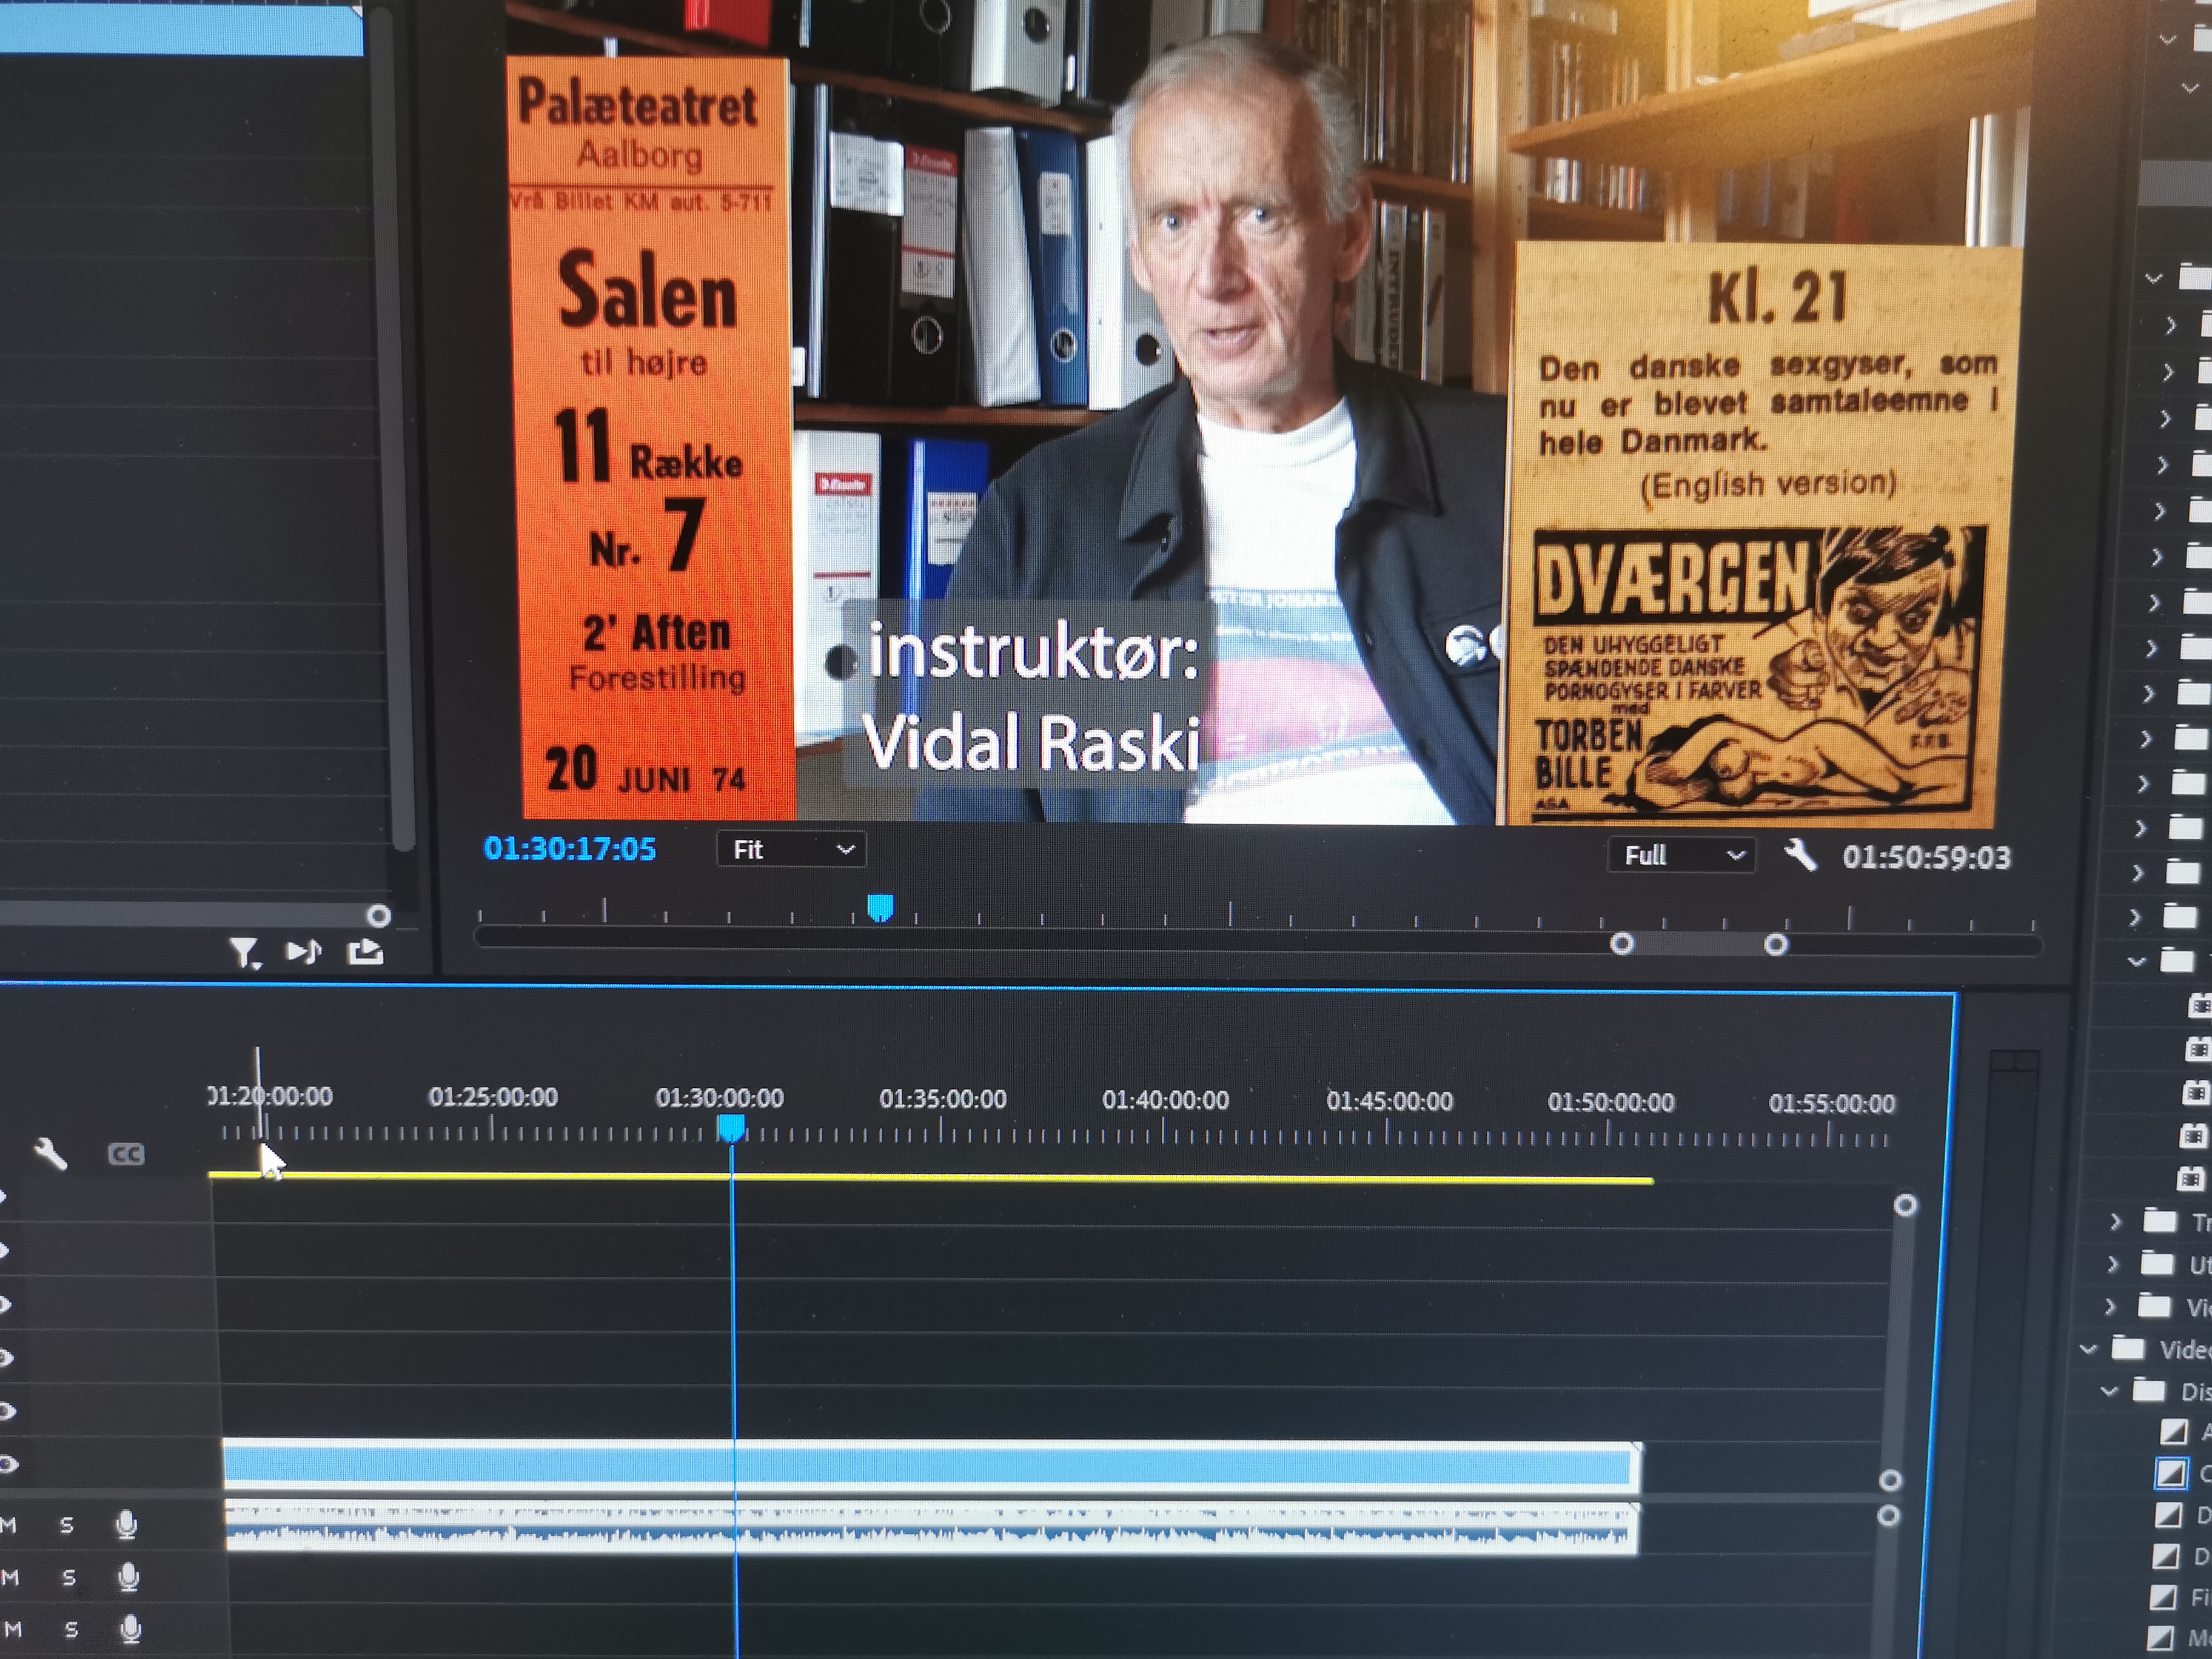Open Timeline display settings wrench

coord(50,1154)
